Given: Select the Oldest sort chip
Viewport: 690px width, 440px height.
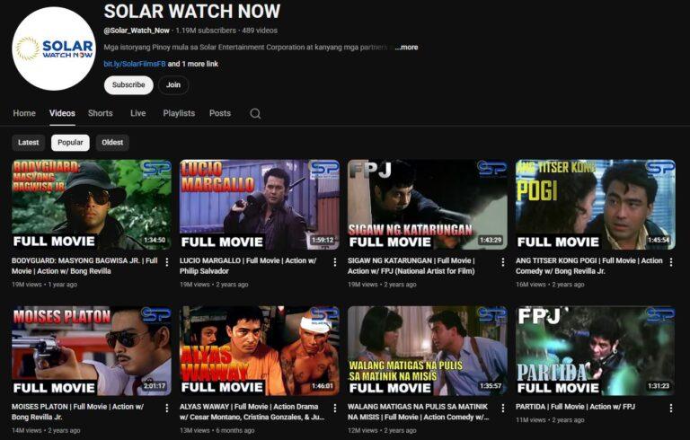Looking at the screenshot, I should tap(112, 143).
